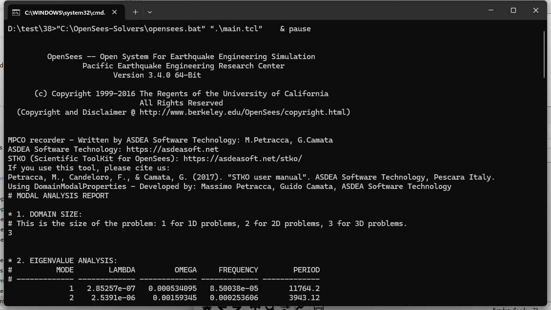Click the OMEGA column header
Screen dimensions: 551x310
[185, 270]
